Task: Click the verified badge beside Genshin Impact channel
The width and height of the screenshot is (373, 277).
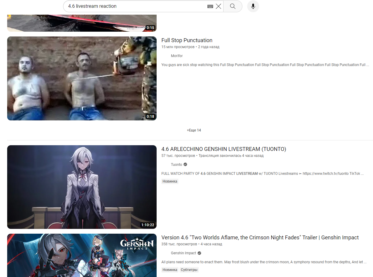Action: click(x=199, y=253)
